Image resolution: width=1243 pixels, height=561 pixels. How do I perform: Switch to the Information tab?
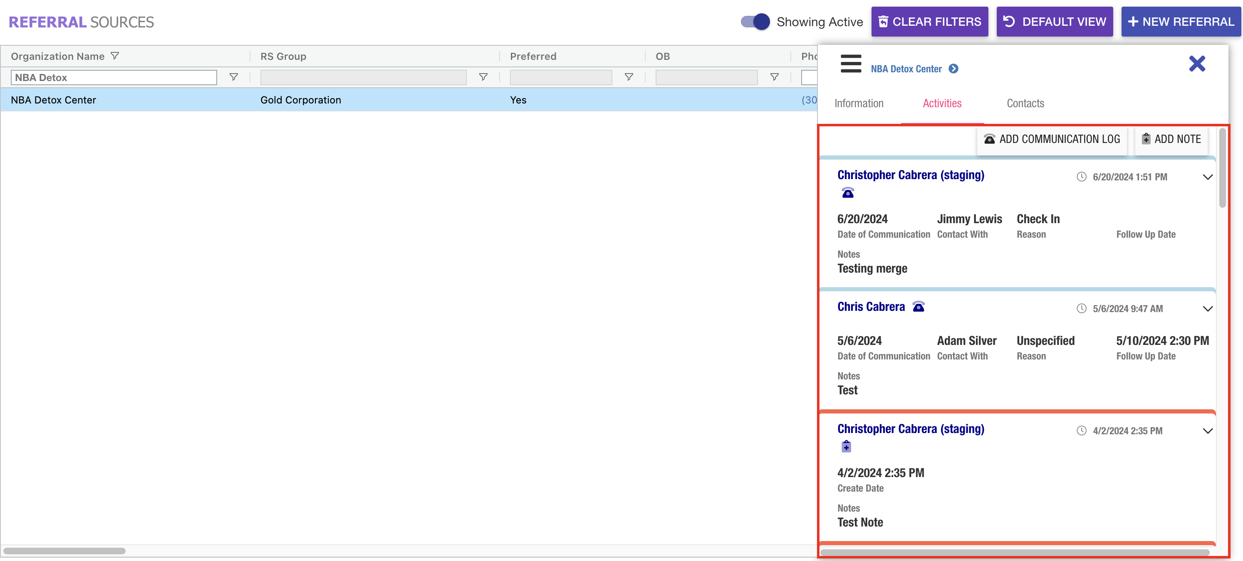click(859, 103)
